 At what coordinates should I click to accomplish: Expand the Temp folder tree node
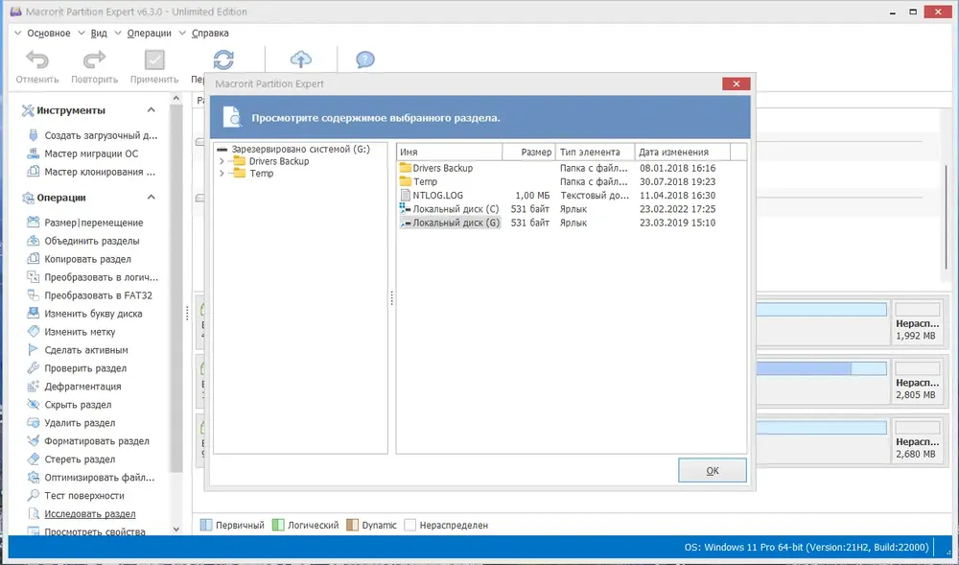tap(222, 174)
